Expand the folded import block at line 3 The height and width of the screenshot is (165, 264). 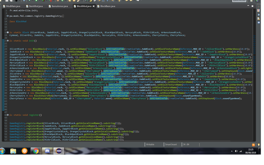[x=7, y=16]
